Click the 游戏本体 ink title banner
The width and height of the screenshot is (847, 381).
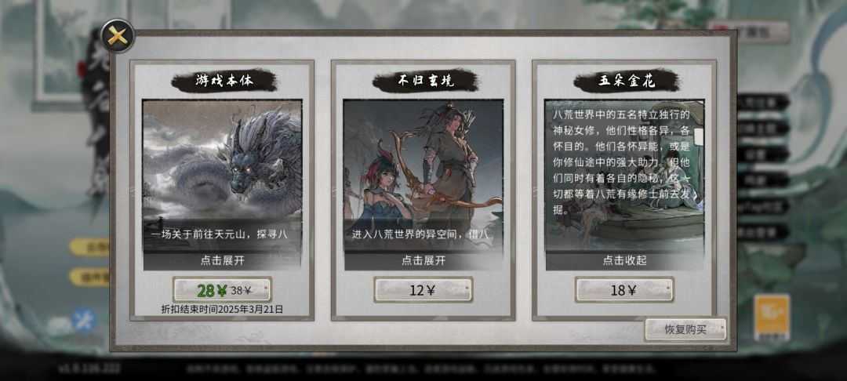(x=224, y=81)
